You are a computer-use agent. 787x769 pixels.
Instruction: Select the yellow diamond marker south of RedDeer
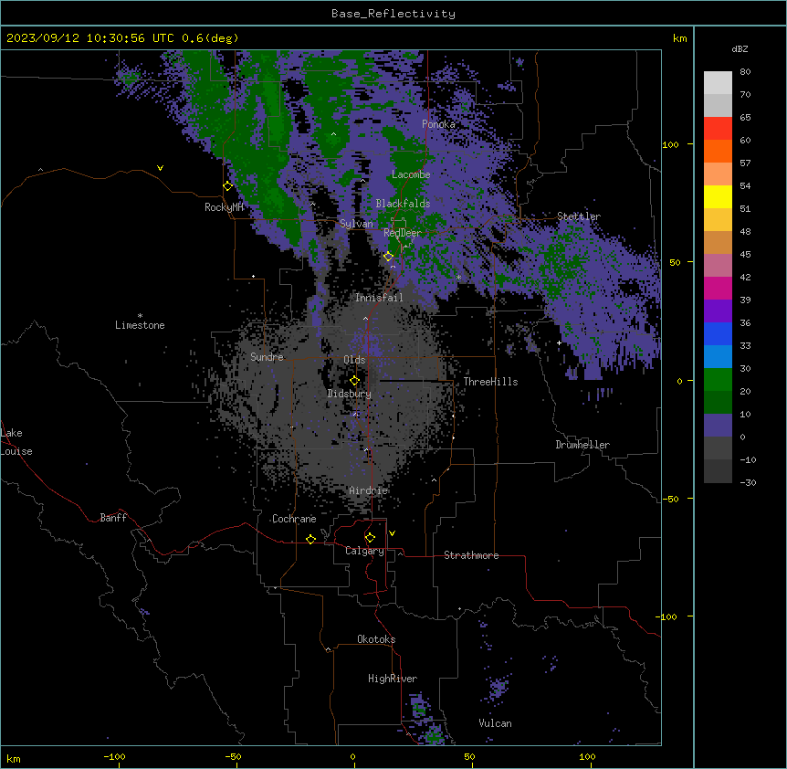tap(388, 257)
